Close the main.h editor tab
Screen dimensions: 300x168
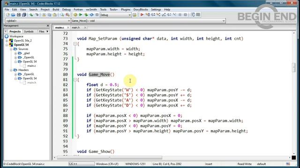point(85,28)
